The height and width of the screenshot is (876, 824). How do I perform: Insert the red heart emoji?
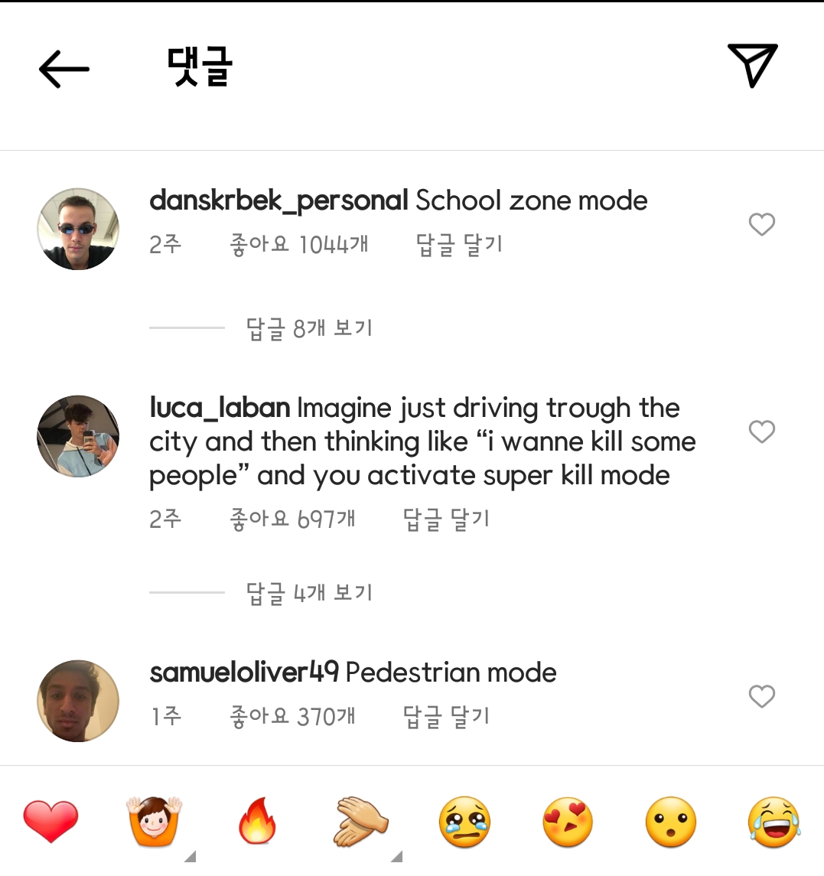pyautogui.click(x=50, y=821)
